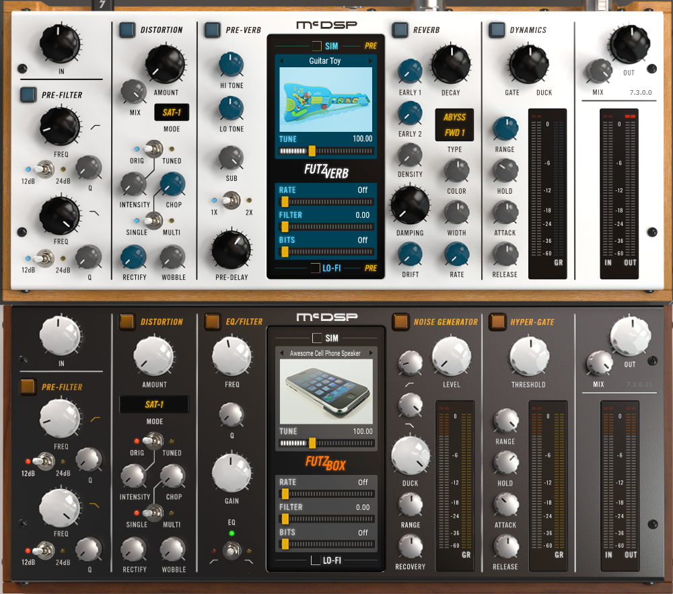Toggle FutzBox Distortion enable button
Screen dimensions: 673x594
[127, 322]
